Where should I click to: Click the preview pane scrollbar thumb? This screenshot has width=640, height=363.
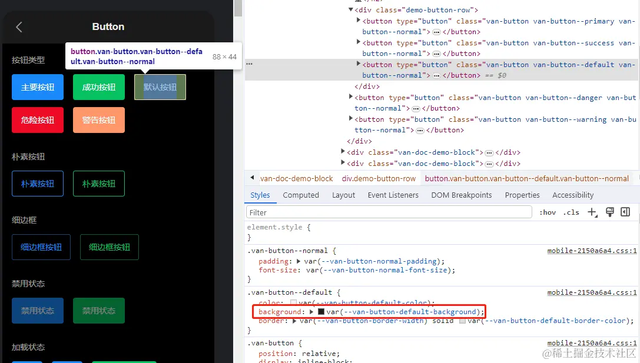(238, 8)
